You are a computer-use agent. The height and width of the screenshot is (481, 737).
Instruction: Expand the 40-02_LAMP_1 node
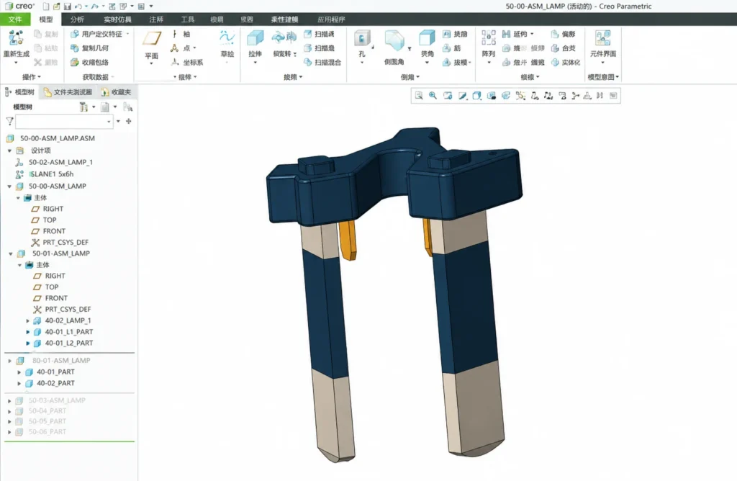tap(28, 321)
